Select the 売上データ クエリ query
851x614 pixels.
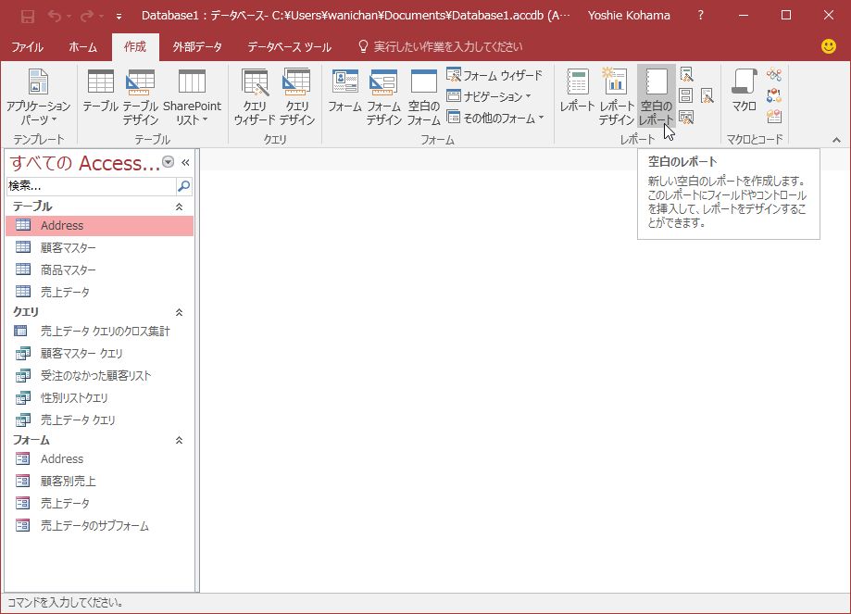[99, 420]
